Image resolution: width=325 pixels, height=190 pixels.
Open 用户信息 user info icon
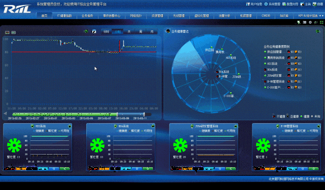248,4
